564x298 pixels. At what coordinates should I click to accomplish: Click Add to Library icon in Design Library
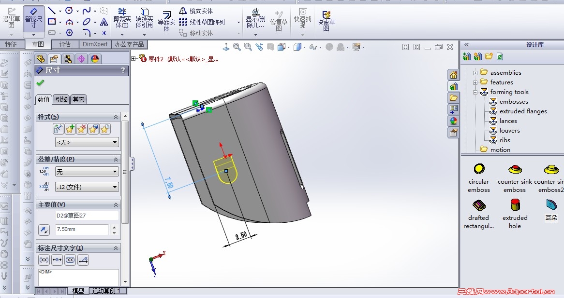[x=466, y=56]
